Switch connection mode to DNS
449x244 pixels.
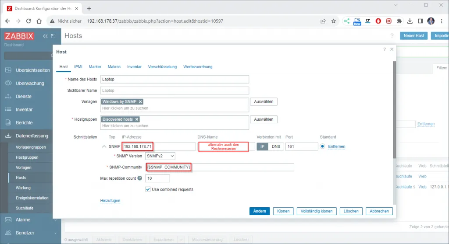pos(276,146)
